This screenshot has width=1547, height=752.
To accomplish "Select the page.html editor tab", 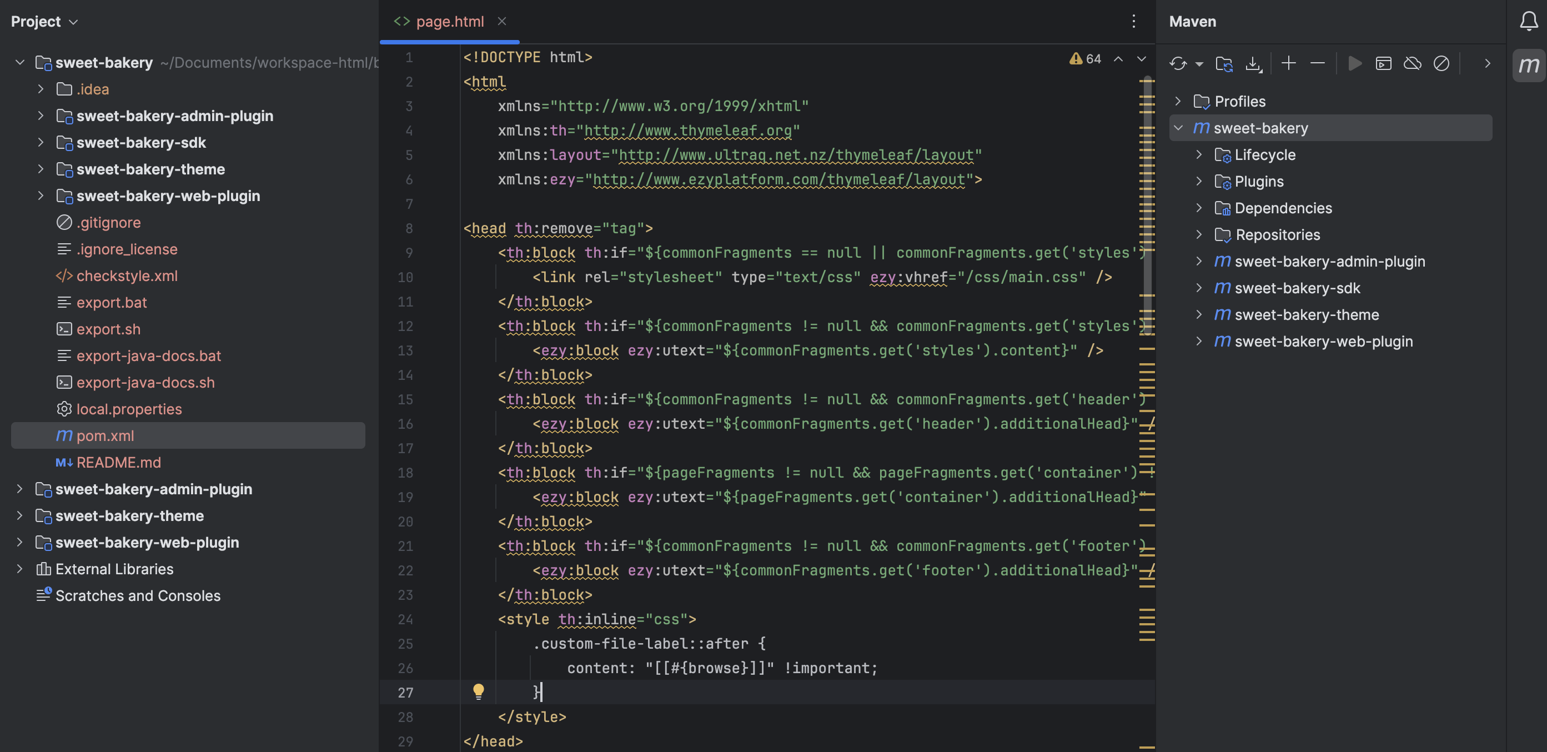I will (449, 22).
